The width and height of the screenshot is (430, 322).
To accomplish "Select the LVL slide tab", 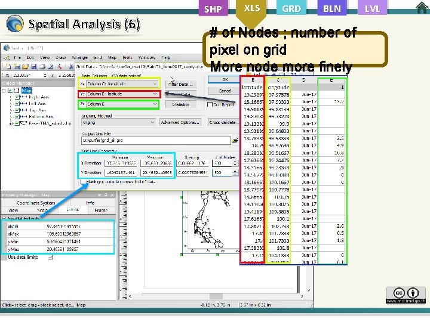I will (x=373, y=9).
